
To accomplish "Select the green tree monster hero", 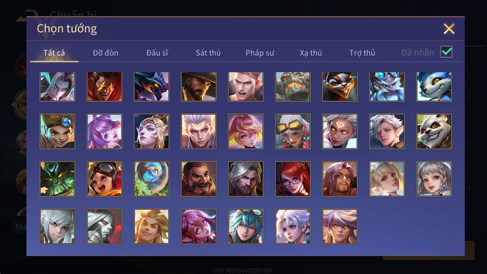I will 58,179.
